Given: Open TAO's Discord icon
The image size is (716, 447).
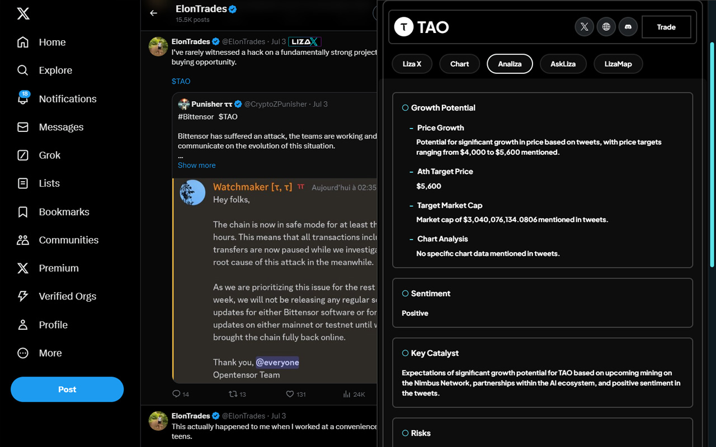Looking at the screenshot, I should 628,27.
